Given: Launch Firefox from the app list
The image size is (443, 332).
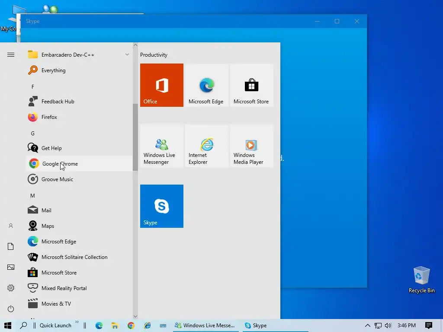Looking at the screenshot, I should (79, 117).
